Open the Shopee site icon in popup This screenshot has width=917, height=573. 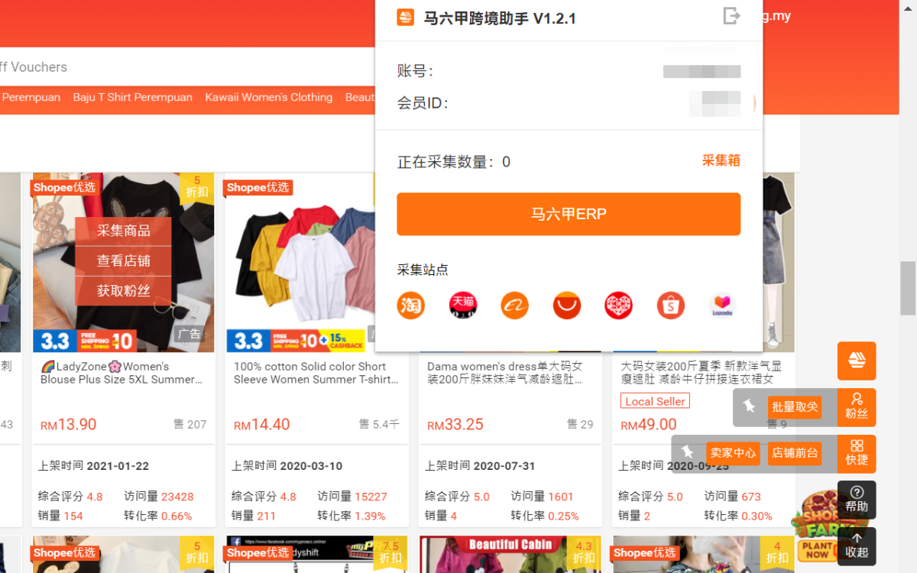pyautogui.click(x=671, y=306)
